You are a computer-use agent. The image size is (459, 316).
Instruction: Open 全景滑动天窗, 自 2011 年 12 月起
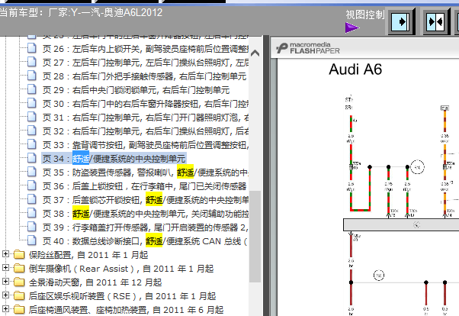[x=95, y=282]
